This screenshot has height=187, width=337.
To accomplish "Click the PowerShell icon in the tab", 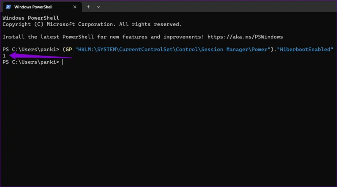I will 8,7.
